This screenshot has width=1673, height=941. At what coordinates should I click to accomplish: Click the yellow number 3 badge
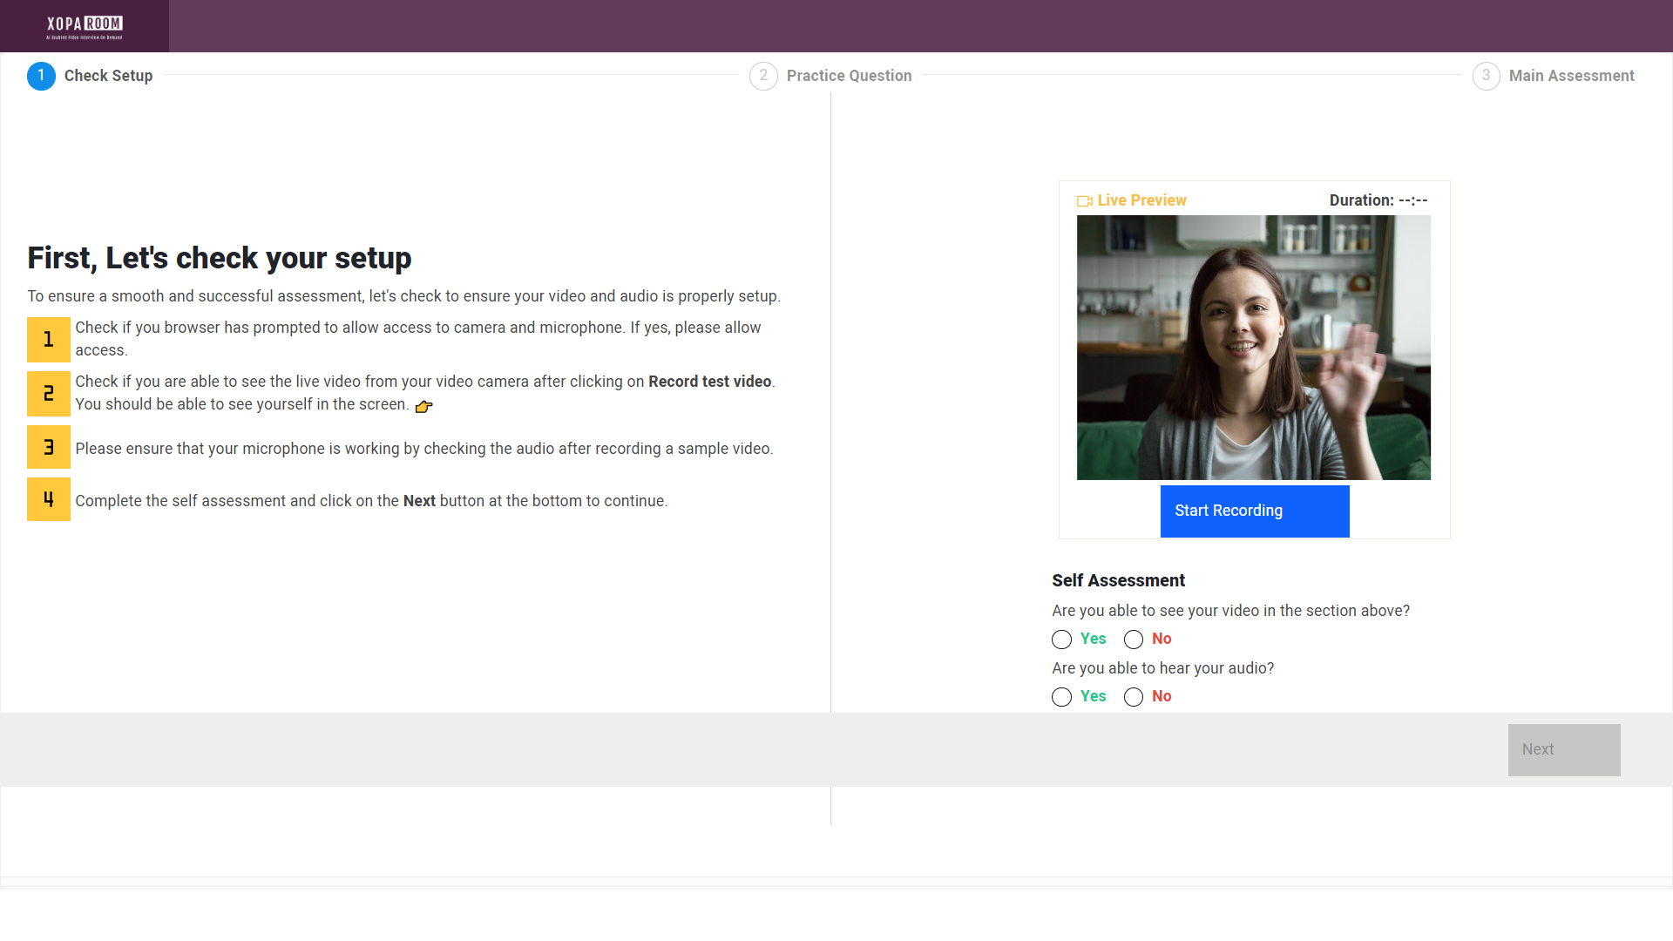tap(49, 447)
